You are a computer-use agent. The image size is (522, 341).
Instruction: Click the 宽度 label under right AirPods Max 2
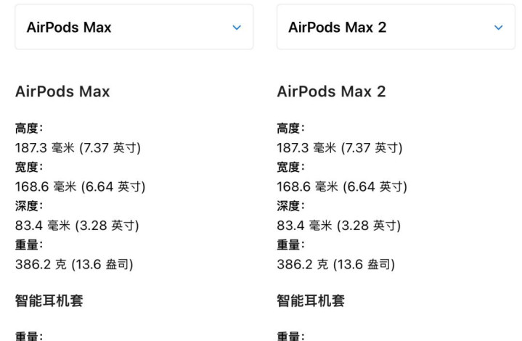(290, 167)
